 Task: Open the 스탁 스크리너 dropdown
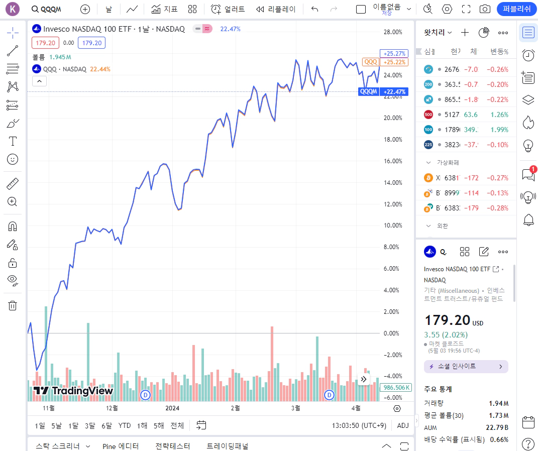(63, 446)
